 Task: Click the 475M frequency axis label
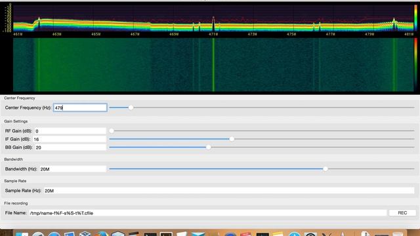tap(291, 34)
